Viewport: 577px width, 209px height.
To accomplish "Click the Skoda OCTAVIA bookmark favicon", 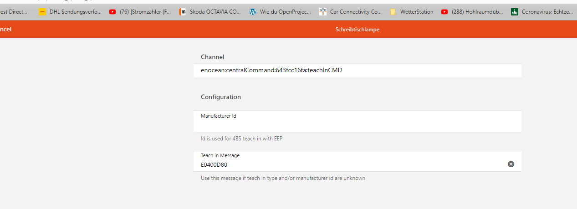I will (183, 12).
